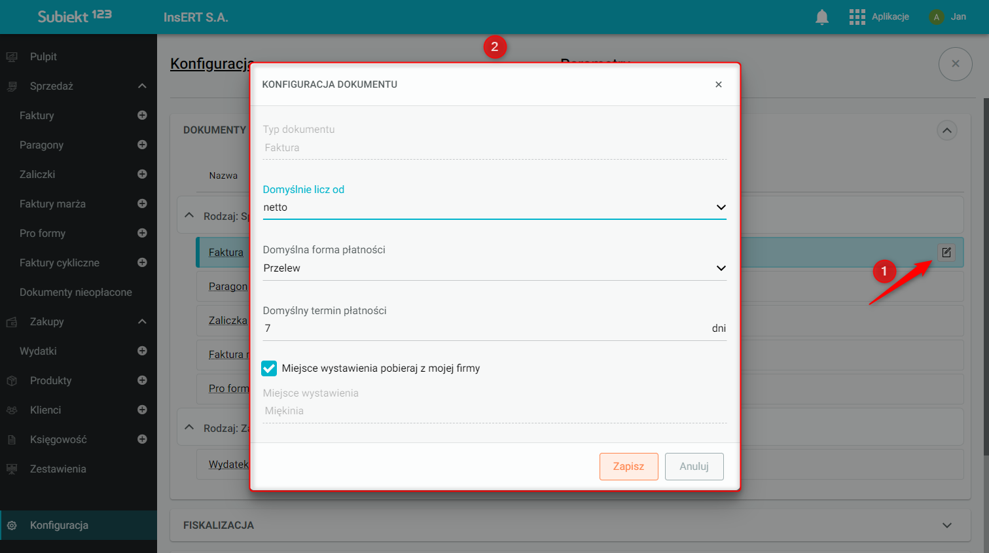
Task: Click the Konfiguracja gear icon in sidebar
Action: pyautogui.click(x=12, y=526)
